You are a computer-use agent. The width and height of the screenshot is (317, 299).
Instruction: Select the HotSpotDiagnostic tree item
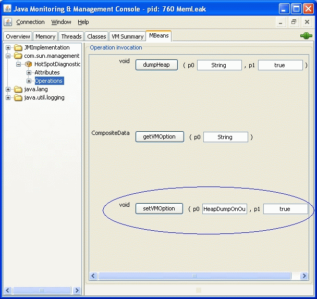[57, 64]
